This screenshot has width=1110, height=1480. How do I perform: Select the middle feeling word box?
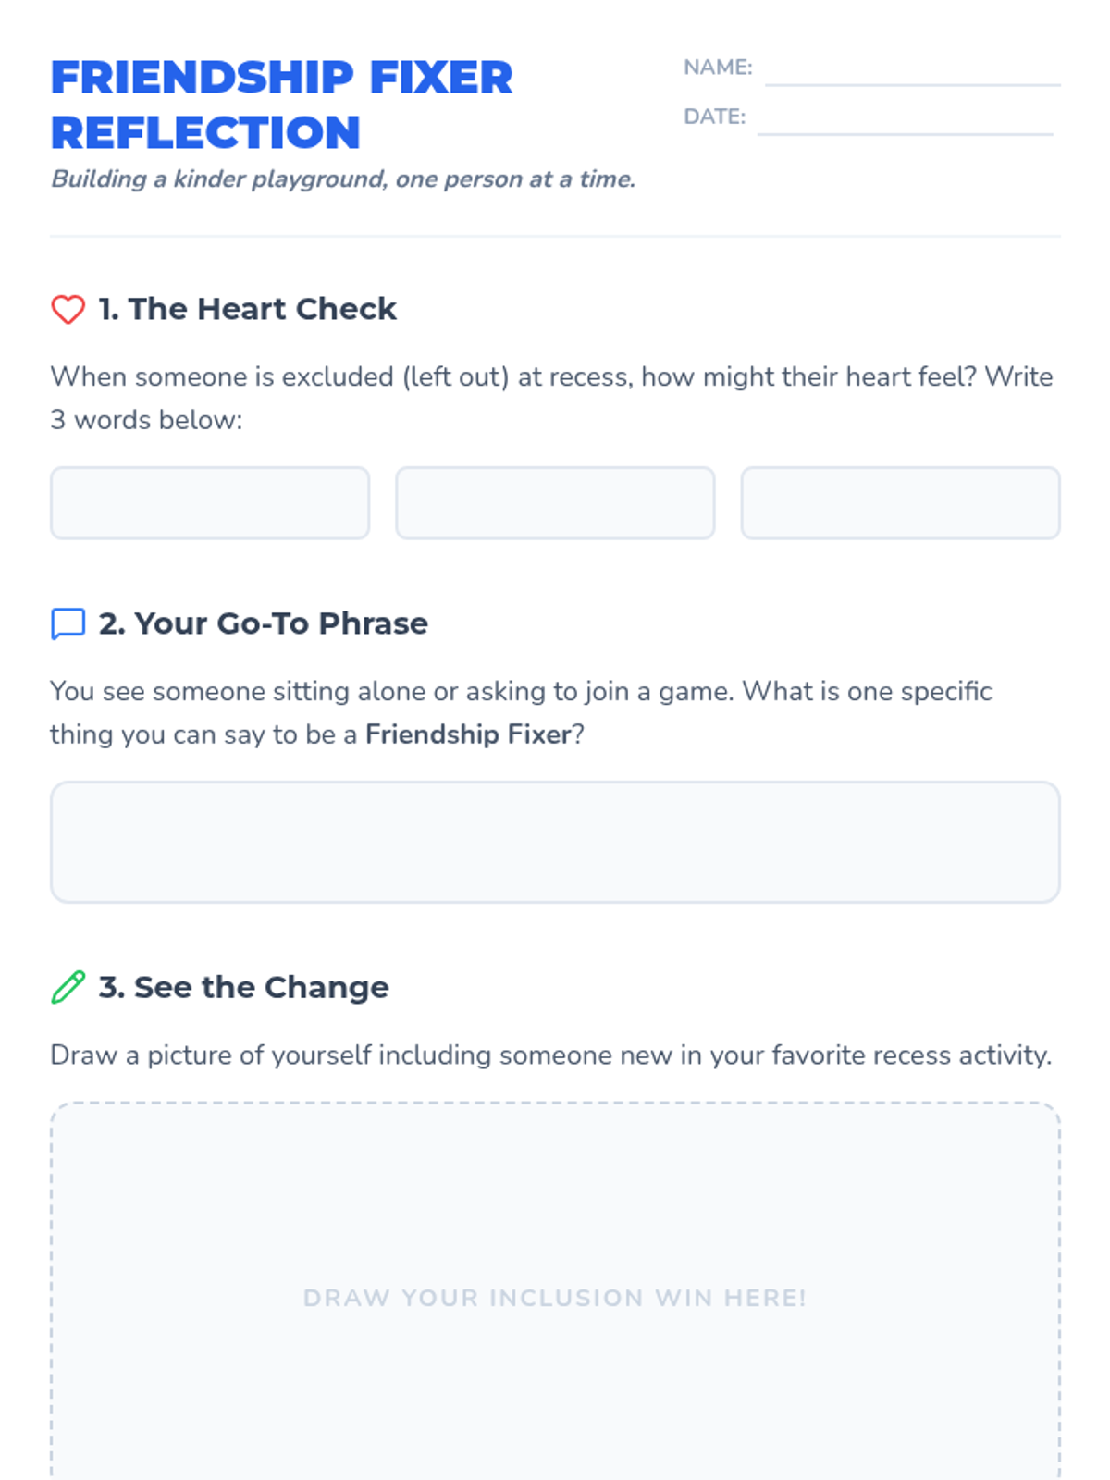(555, 503)
